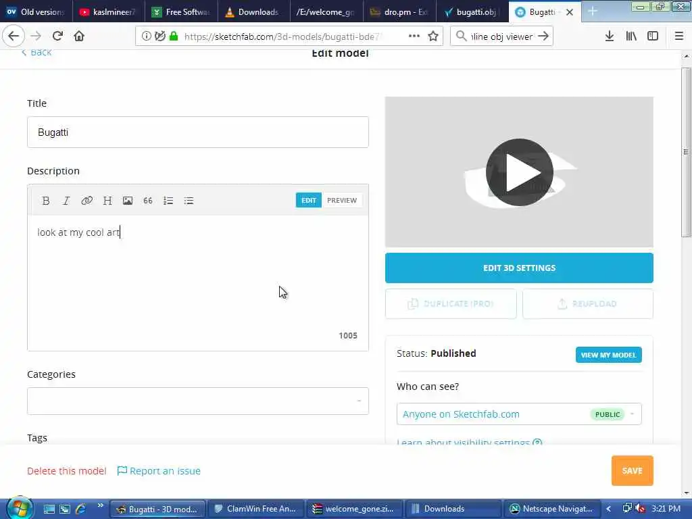Switch to /E:/welcome_go tab

pos(326,12)
